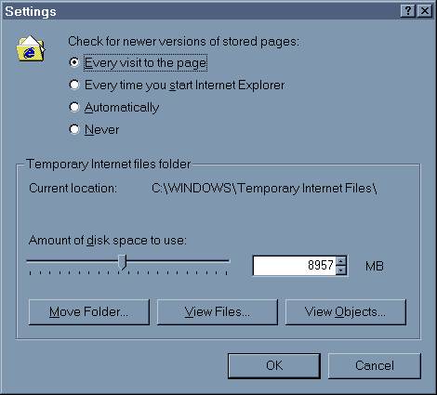Open the Move Folder dialog
Image resolution: width=437 pixels, height=395 pixels.
tap(89, 312)
